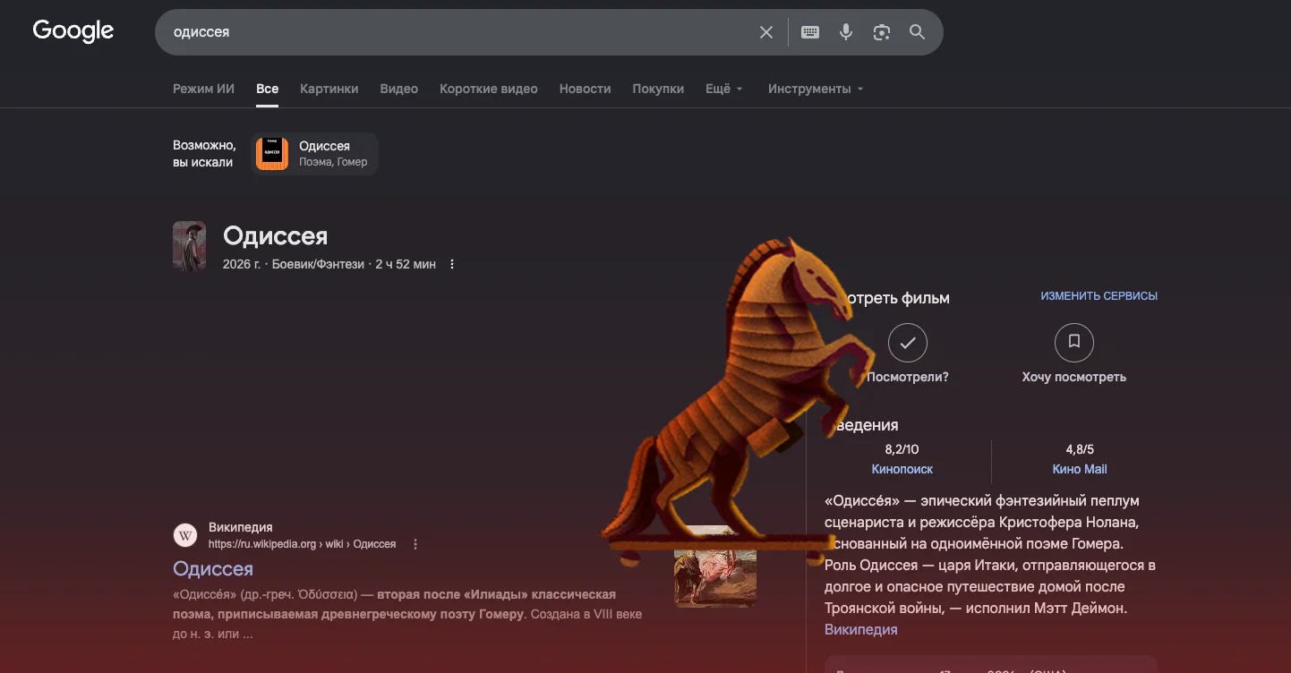Click the Хочу посмотреть label
Screen dimensions: 1291x673
pyautogui.click(x=1074, y=377)
